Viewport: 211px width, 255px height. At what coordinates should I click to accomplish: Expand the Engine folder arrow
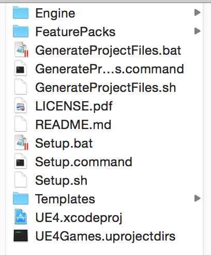pyautogui.click(x=198, y=12)
